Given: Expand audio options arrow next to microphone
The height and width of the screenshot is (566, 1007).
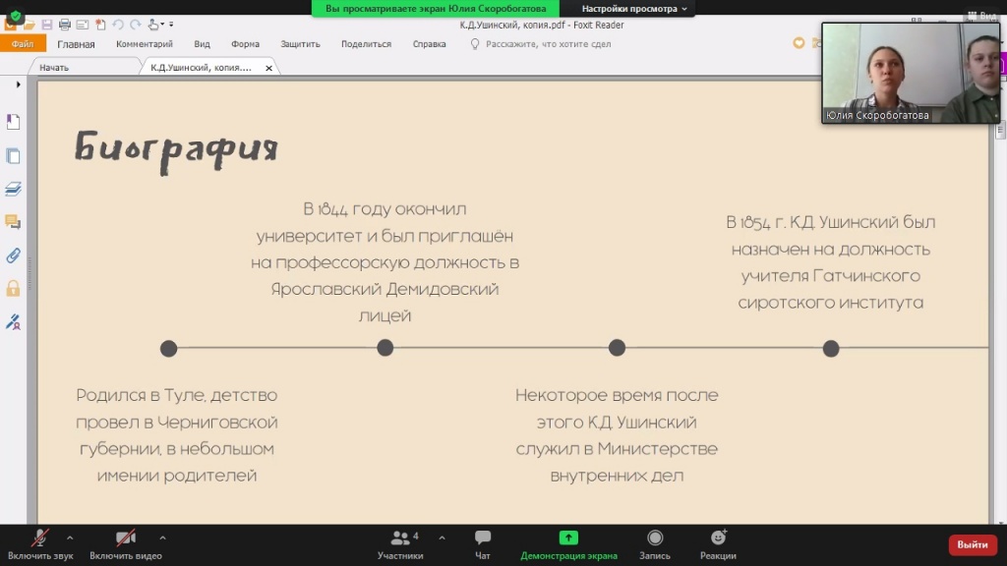Looking at the screenshot, I should 70,538.
